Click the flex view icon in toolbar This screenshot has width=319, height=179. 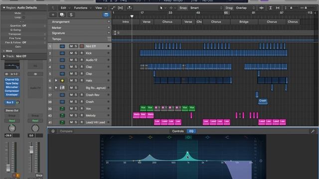tap(121, 8)
